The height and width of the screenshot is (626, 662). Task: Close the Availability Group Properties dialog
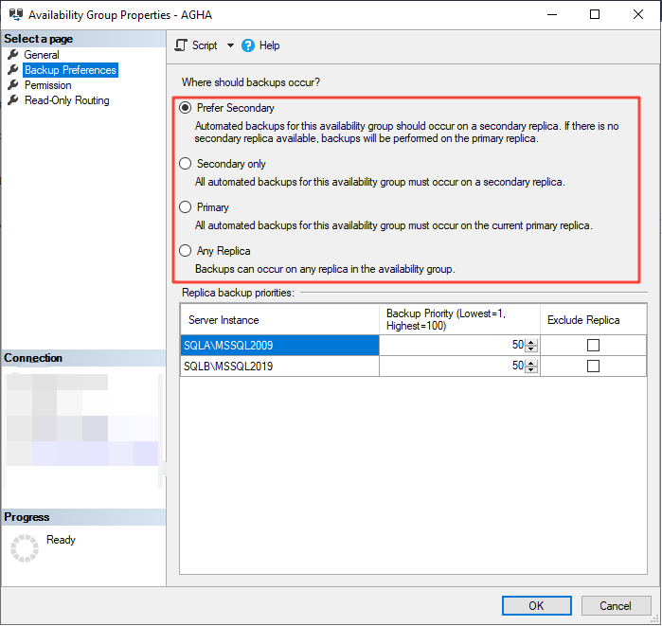[x=638, y=14]
